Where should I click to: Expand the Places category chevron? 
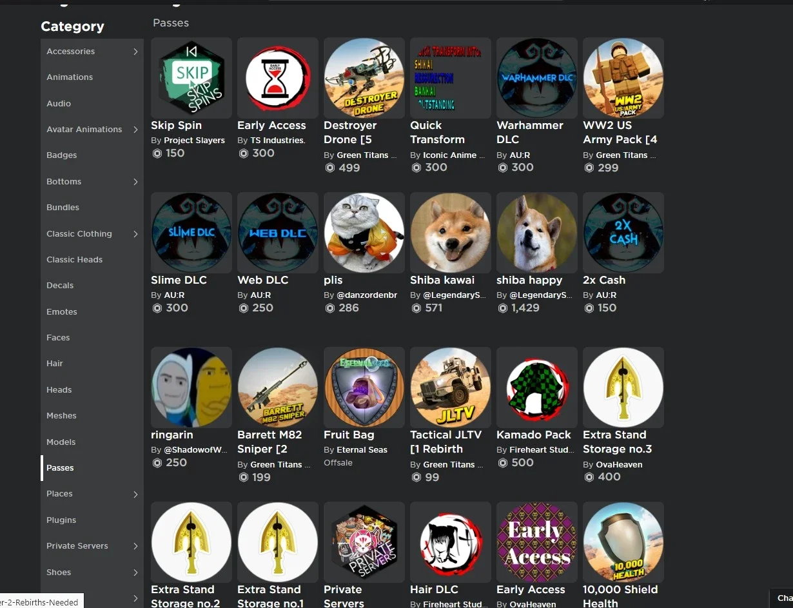pyautogui.click(x=135, y=494)
